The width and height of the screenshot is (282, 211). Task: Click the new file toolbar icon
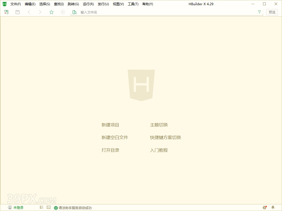6,12
